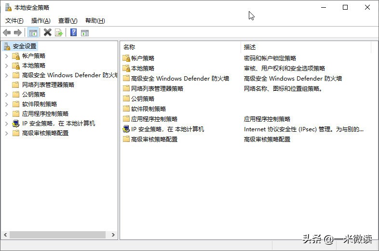Viewport: 379px width, 251px height.
Task: Open the 文件(F) menu
Action: (14, 21)
